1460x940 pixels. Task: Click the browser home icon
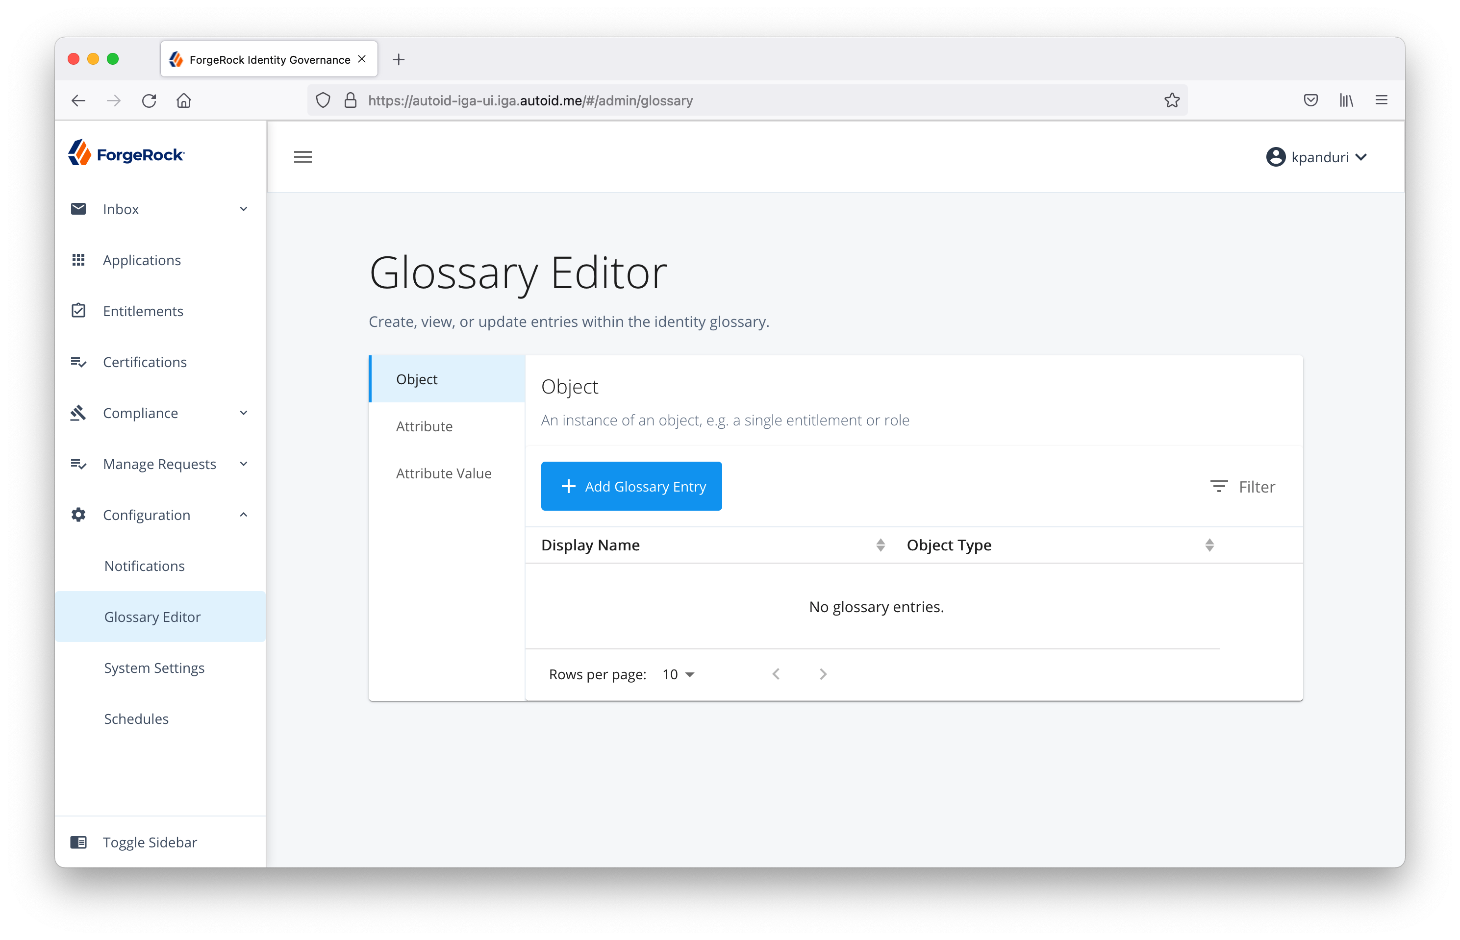point(184,101)
